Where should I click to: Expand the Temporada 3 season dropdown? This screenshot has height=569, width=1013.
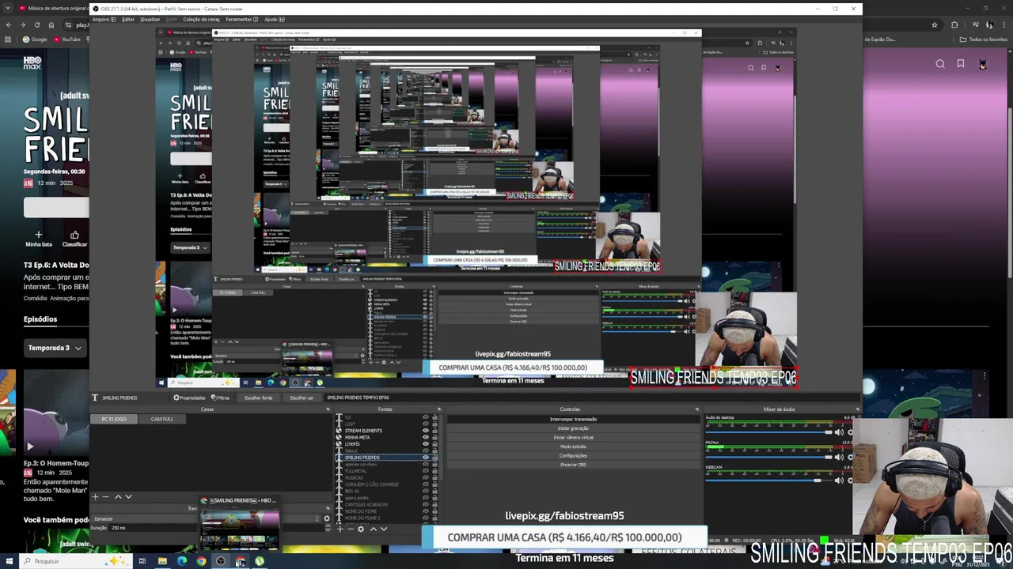click(x=55, y=348)
